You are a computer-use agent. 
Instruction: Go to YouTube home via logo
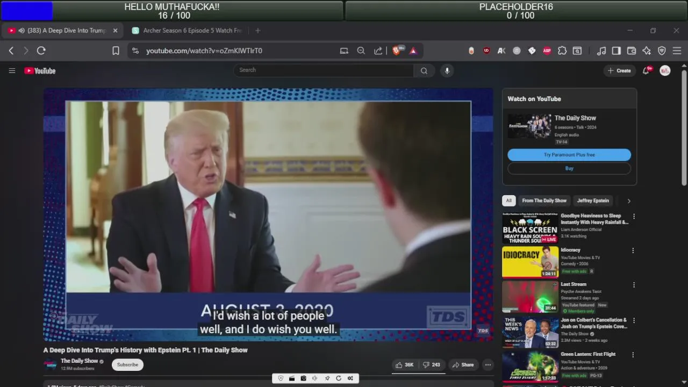click(40, 70)
